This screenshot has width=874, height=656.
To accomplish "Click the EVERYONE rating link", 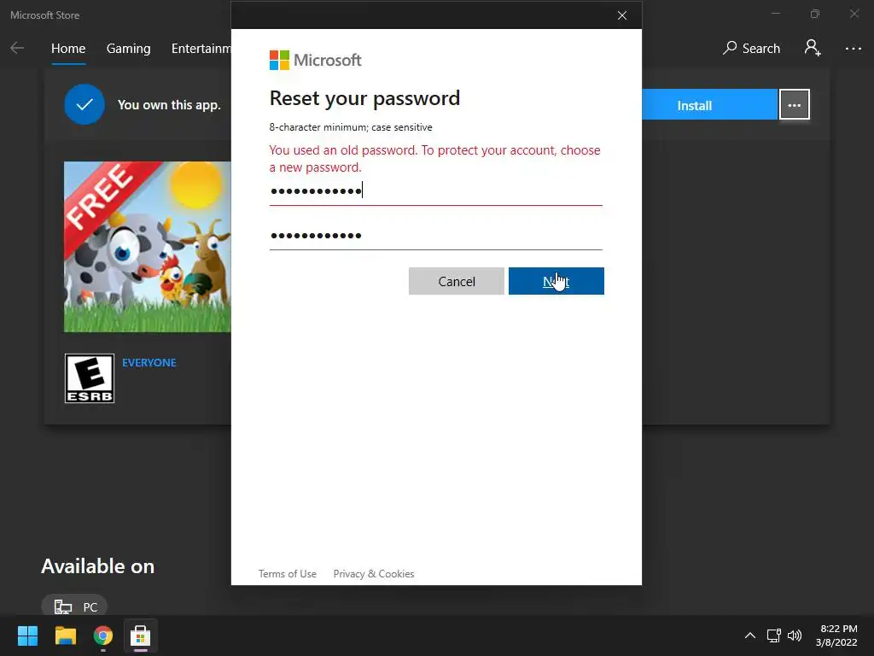I will (x=149, y=362).
